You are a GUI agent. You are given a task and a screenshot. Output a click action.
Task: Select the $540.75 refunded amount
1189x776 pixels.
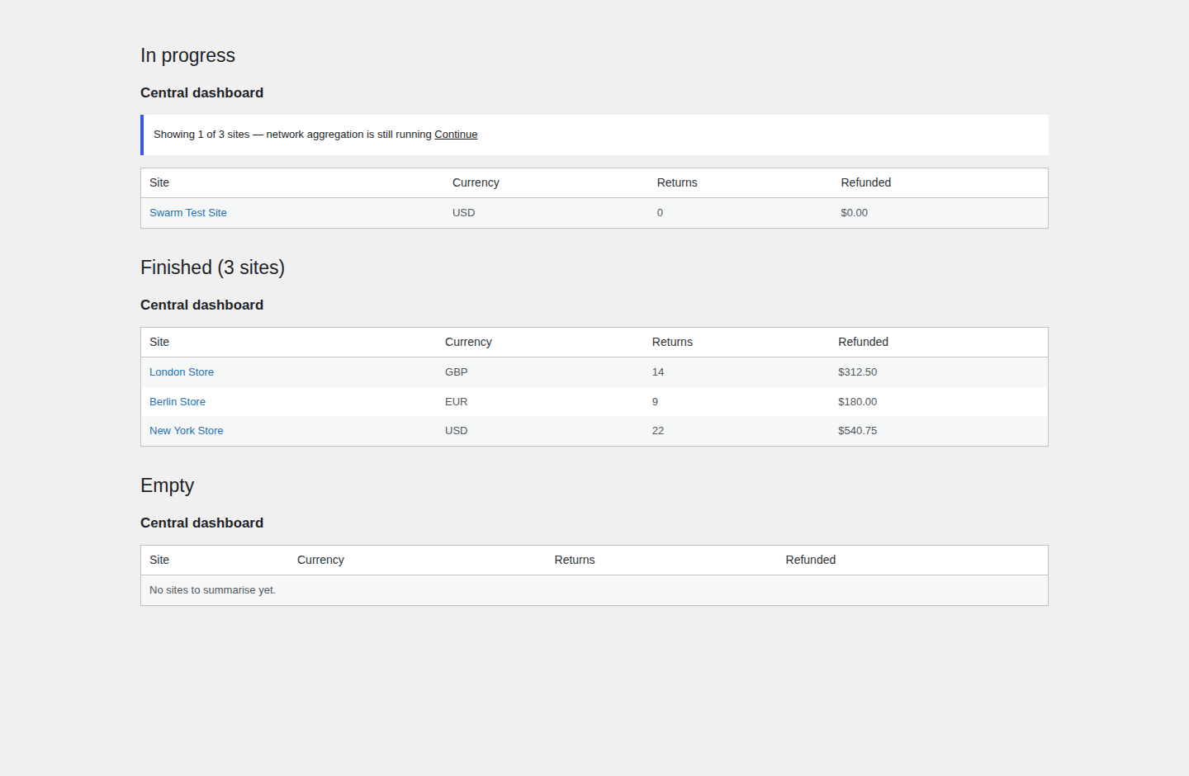(x=858, y=431)
